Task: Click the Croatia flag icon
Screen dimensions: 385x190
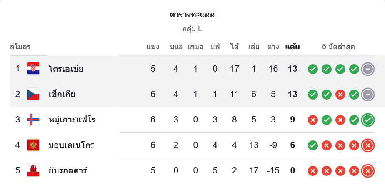Action: [x=33, y=69]
